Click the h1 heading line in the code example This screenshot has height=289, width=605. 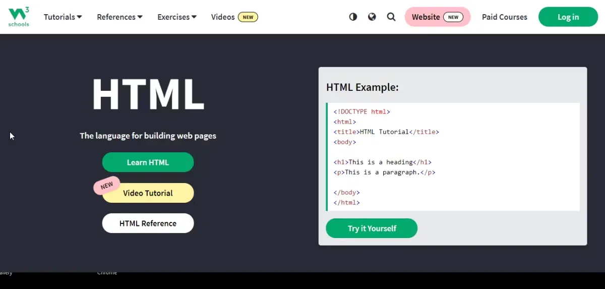382,162
